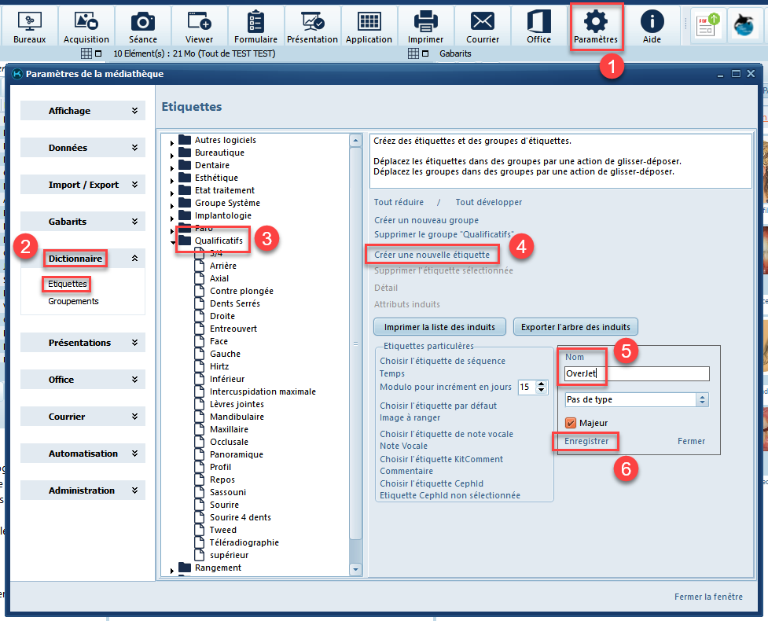
Task: Click Imprimer la liste des induits
Action: pos(439,326)
